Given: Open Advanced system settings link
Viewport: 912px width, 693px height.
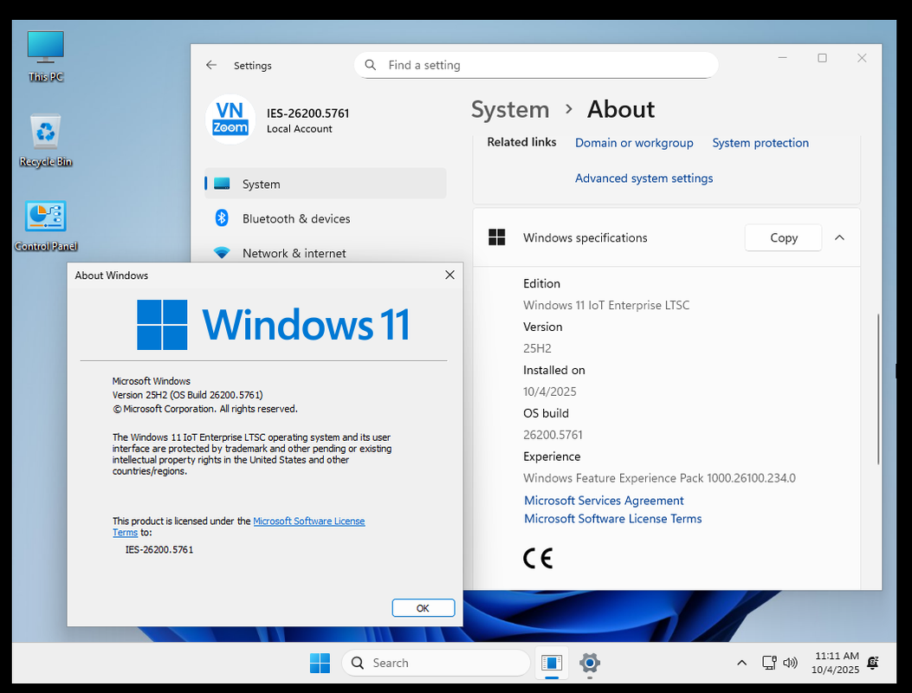Looking at the screenshot, I should (x=644, y=178).
